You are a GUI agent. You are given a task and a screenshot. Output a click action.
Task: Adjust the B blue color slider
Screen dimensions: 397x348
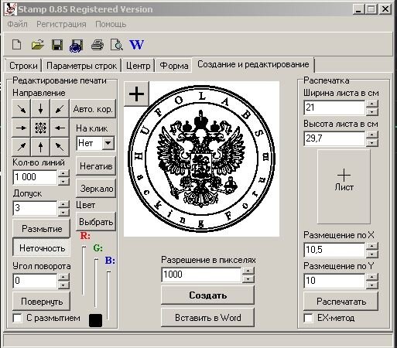[x=108, y=295]
